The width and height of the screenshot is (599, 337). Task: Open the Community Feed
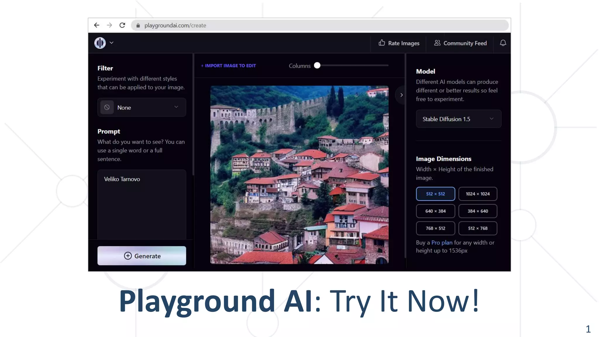point(460,43)
